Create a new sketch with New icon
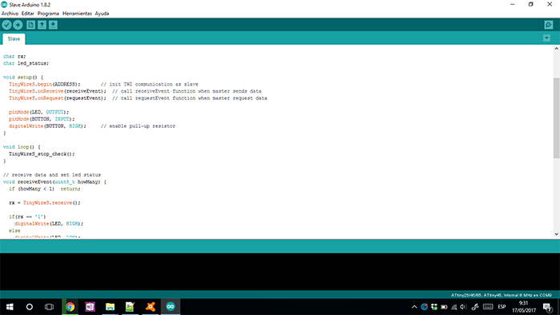Image resolution: width=560 pixels, height=315 pixels. point(31,25)
